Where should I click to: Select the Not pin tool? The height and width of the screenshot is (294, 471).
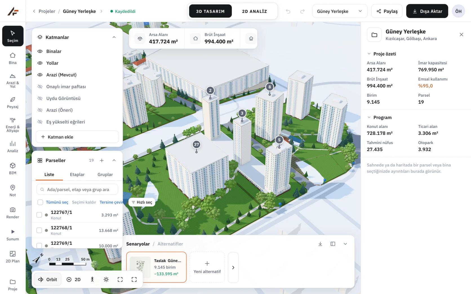pyautogui.click(x=13, y=191)
